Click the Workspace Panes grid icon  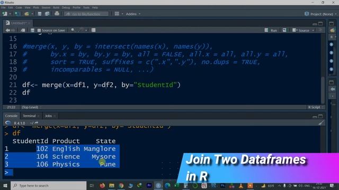click(x=117, y=14)
